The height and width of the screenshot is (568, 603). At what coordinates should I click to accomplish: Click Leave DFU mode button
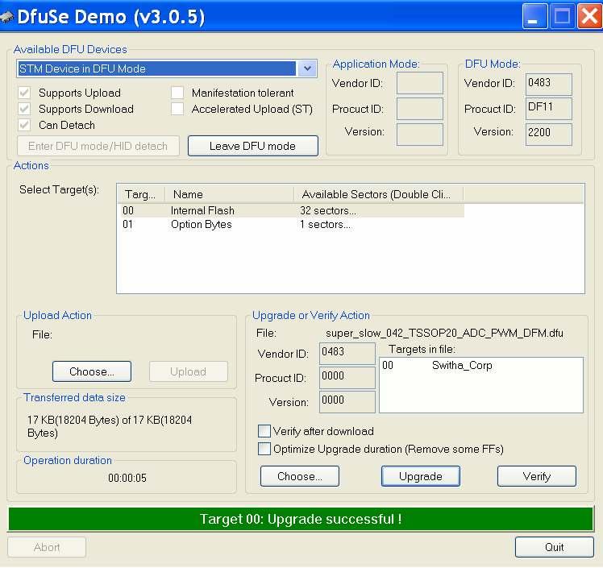[x=252, y=146]
